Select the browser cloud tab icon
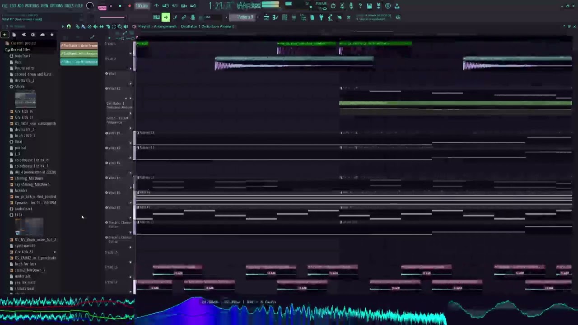 click(42, 34)
